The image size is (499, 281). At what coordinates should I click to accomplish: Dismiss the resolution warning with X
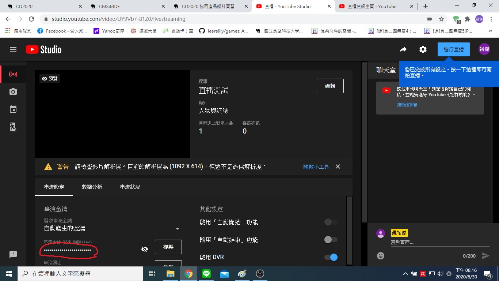click(x=338, y=166)
